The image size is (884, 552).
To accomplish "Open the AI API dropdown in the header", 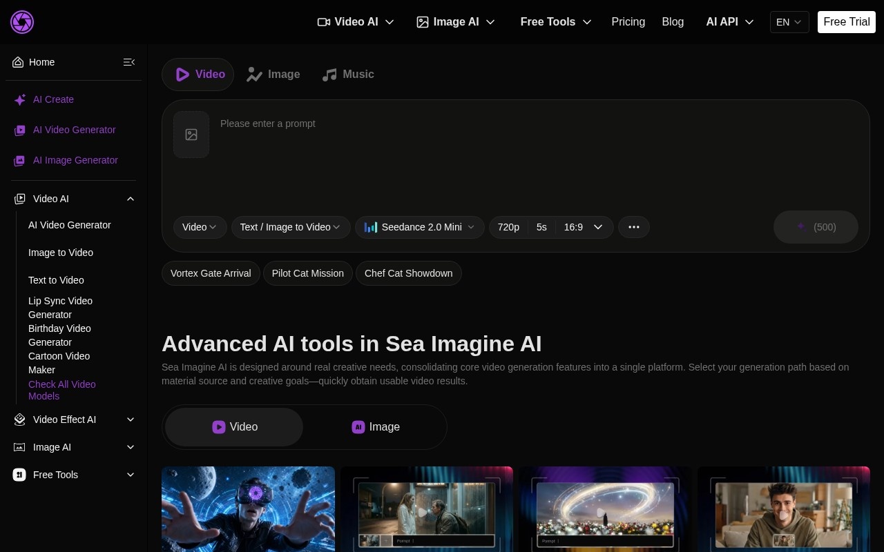I will (x=730, y=22).
